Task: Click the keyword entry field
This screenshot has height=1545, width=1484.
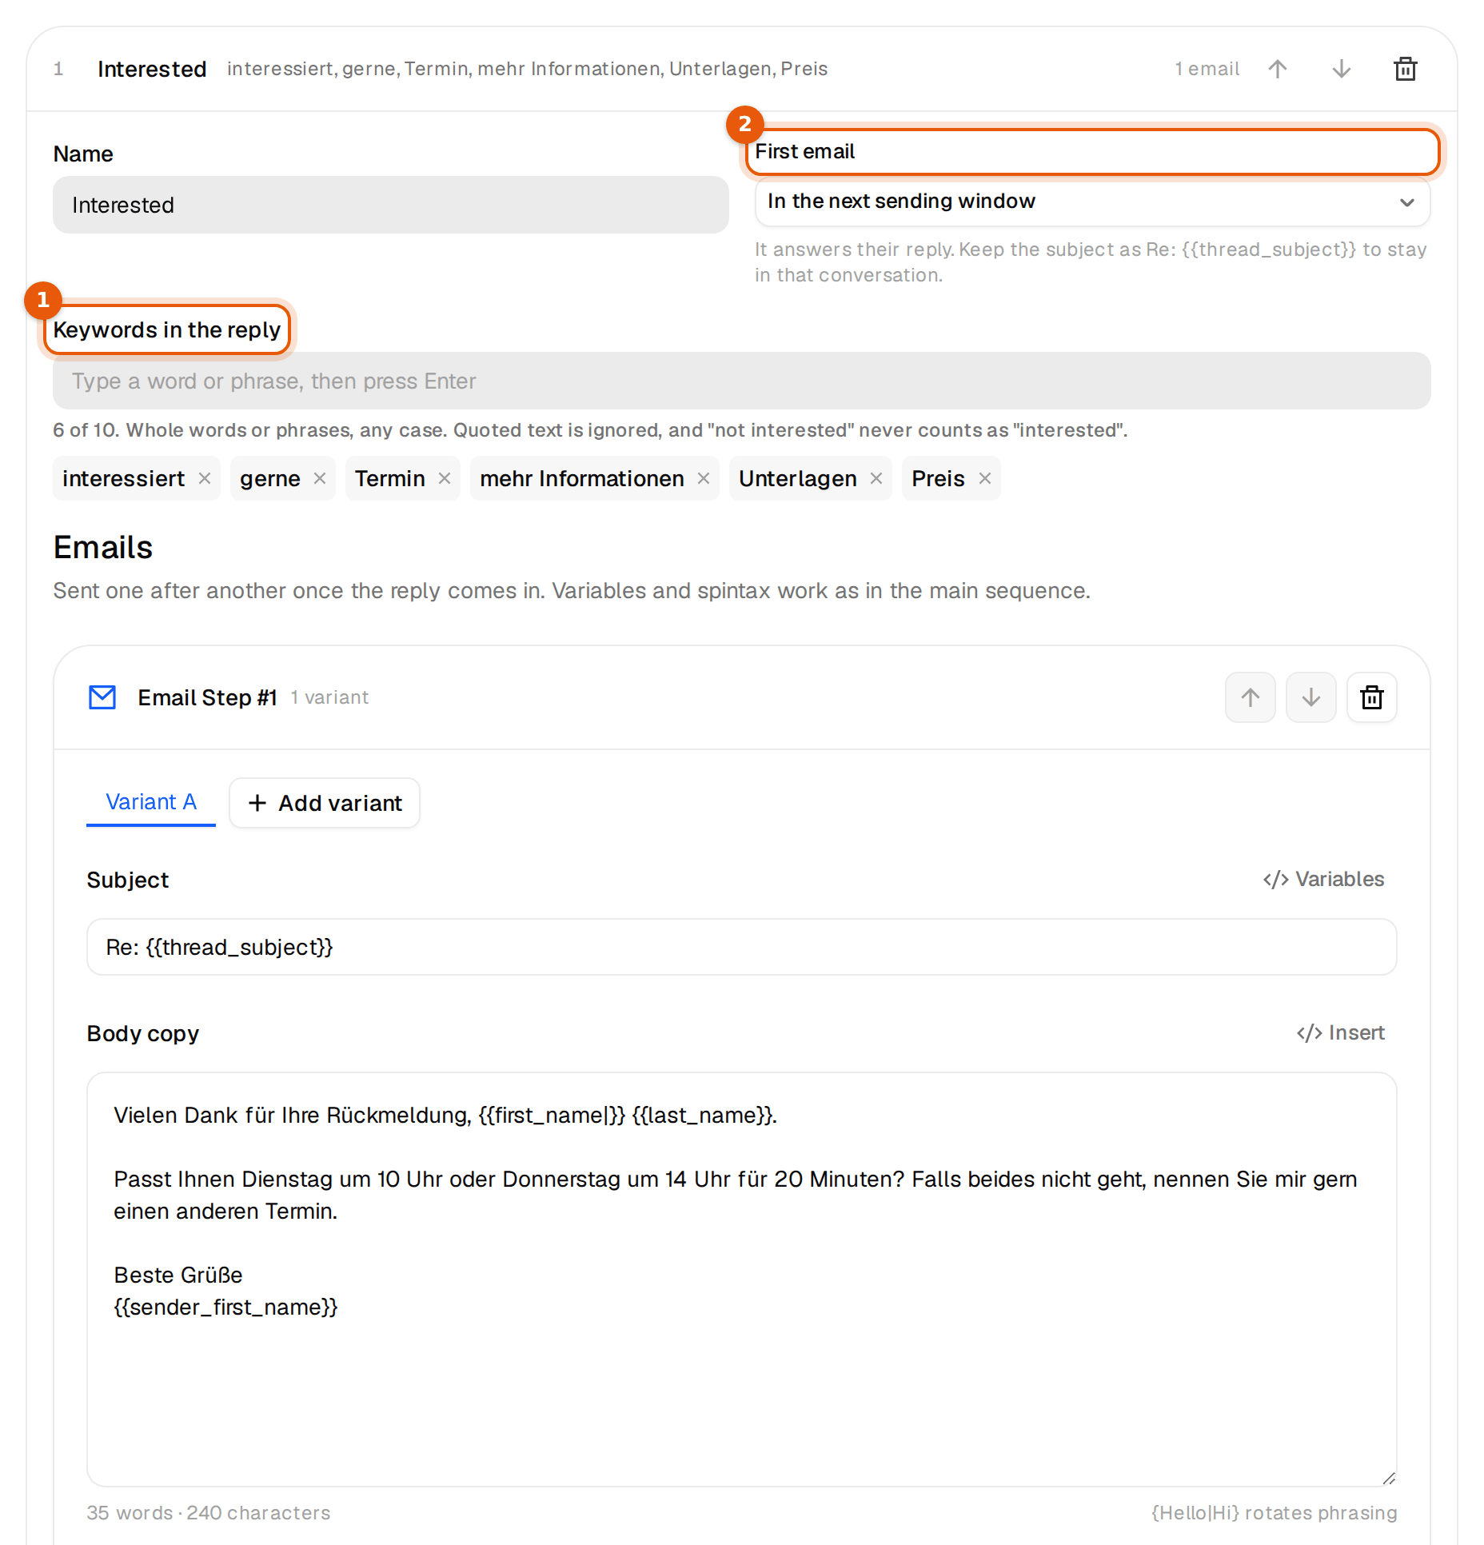Action: pos(742,381)
